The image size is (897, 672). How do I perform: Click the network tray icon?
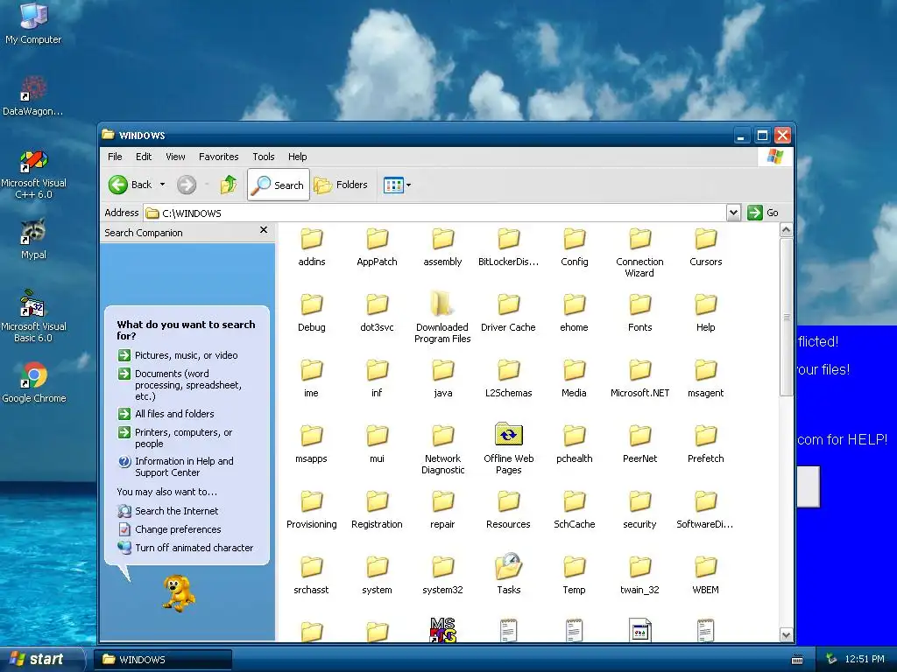point(831,659)
